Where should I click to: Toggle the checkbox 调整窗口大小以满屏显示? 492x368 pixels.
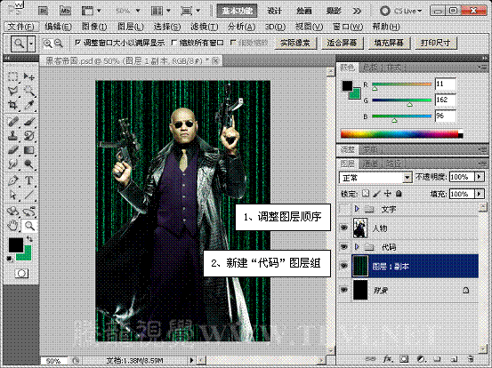(77, 42)
